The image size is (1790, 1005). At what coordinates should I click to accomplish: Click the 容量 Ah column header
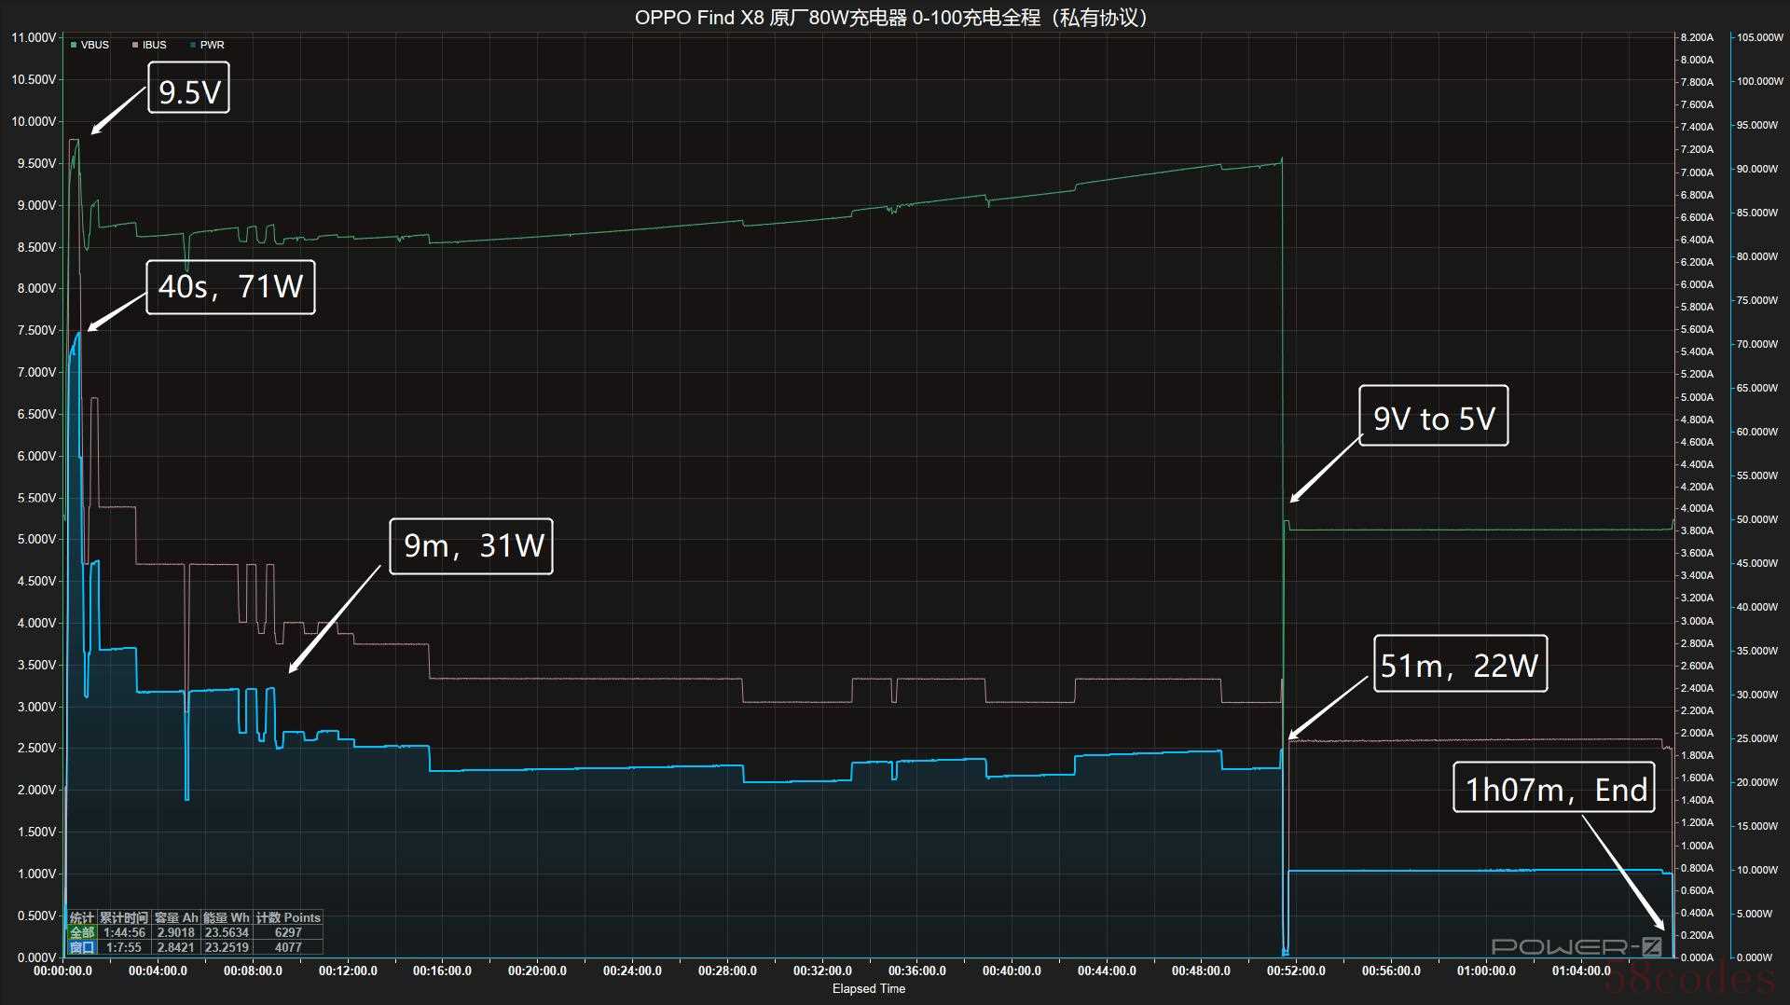(176, 917)
